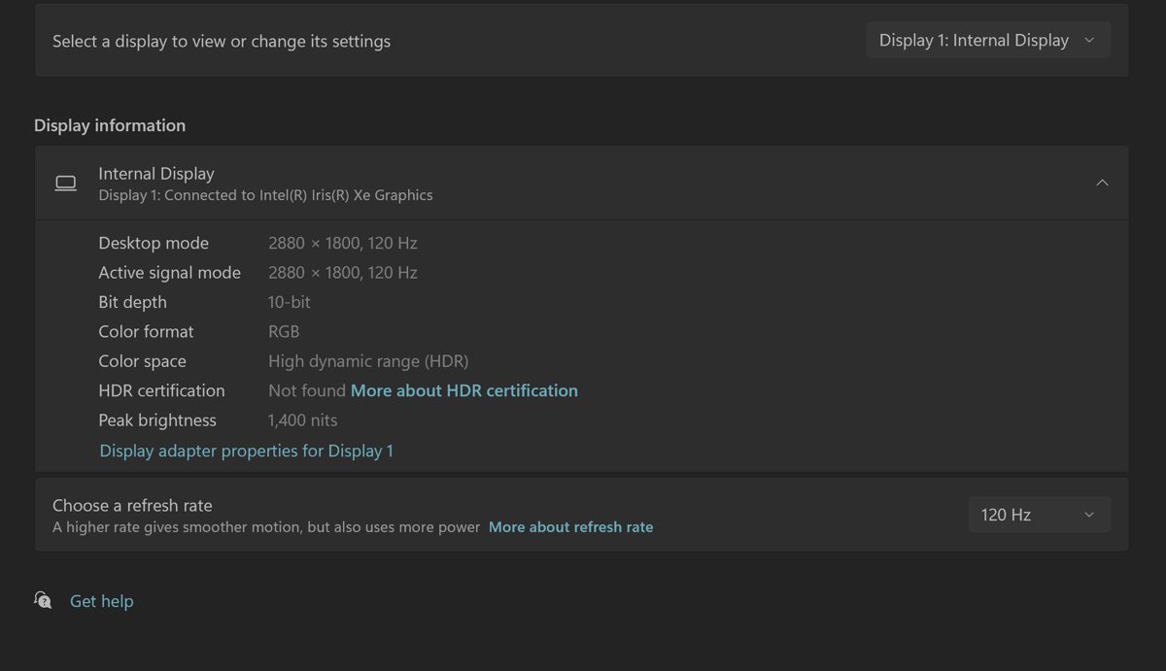Click the 'Not found' HDR certification value
The height and width of the screenshot is (671, 1166).
[307, 390]
